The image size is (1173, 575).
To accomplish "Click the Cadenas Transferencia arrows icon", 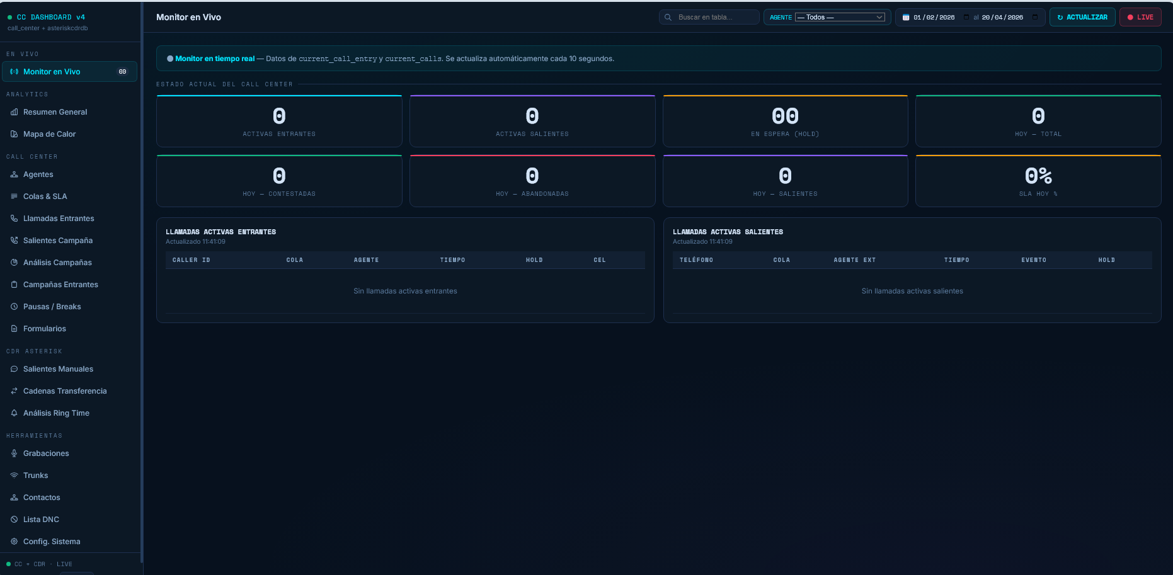I will point(14,391).
